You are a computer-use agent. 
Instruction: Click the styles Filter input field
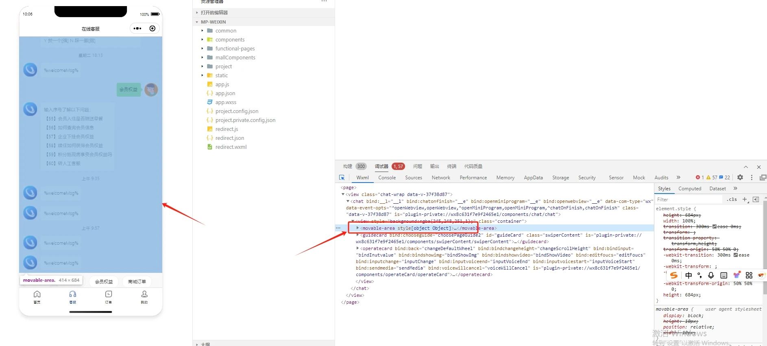point(689,200)
